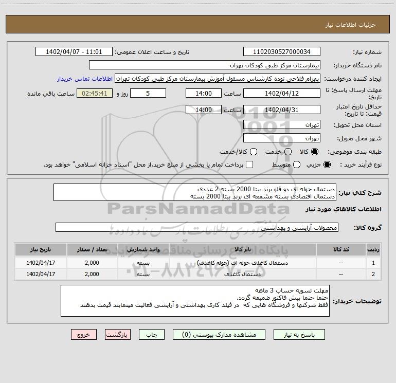The width and height of the screenshot is (396, 383).
Task: Click the بازگشت back button
Action: tap(118, 335)
